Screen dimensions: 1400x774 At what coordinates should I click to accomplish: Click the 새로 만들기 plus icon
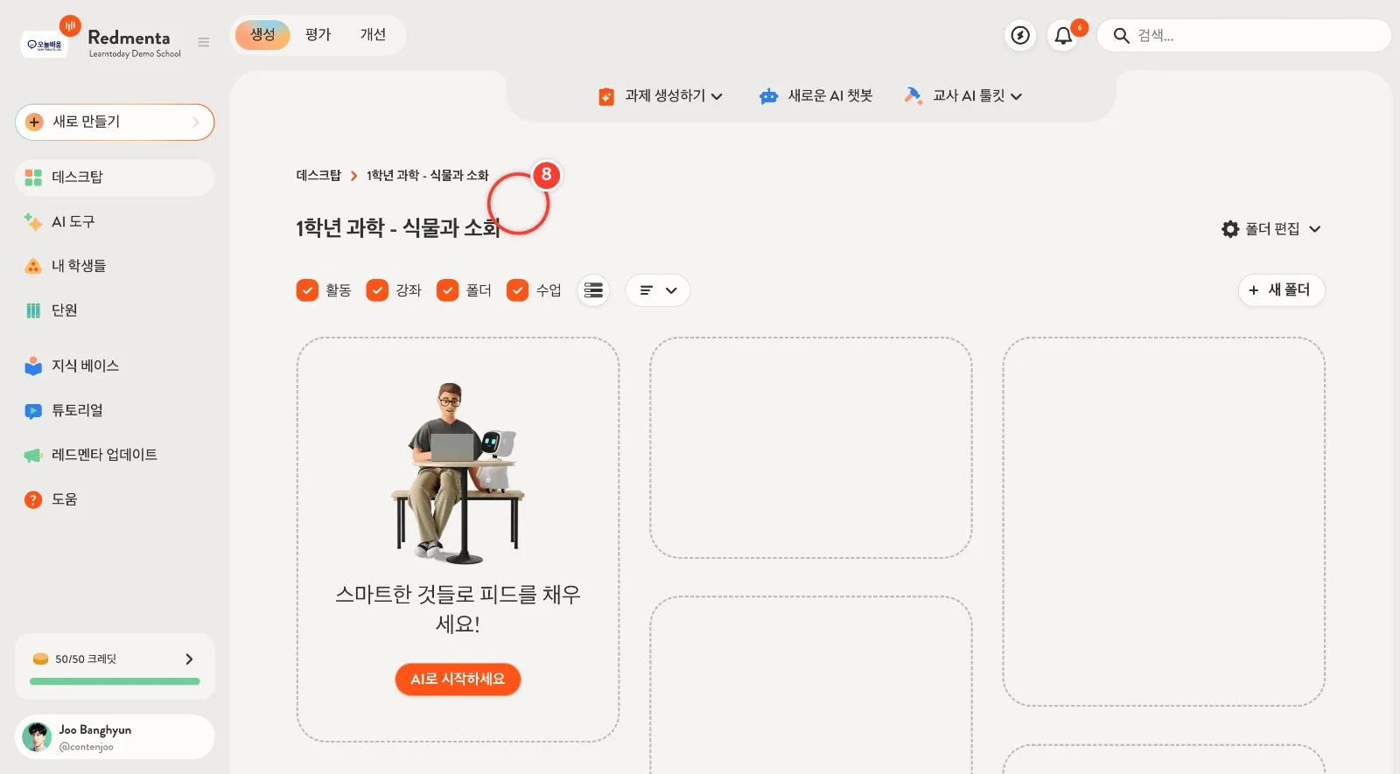pyautogui.click(x=34, y=122)
